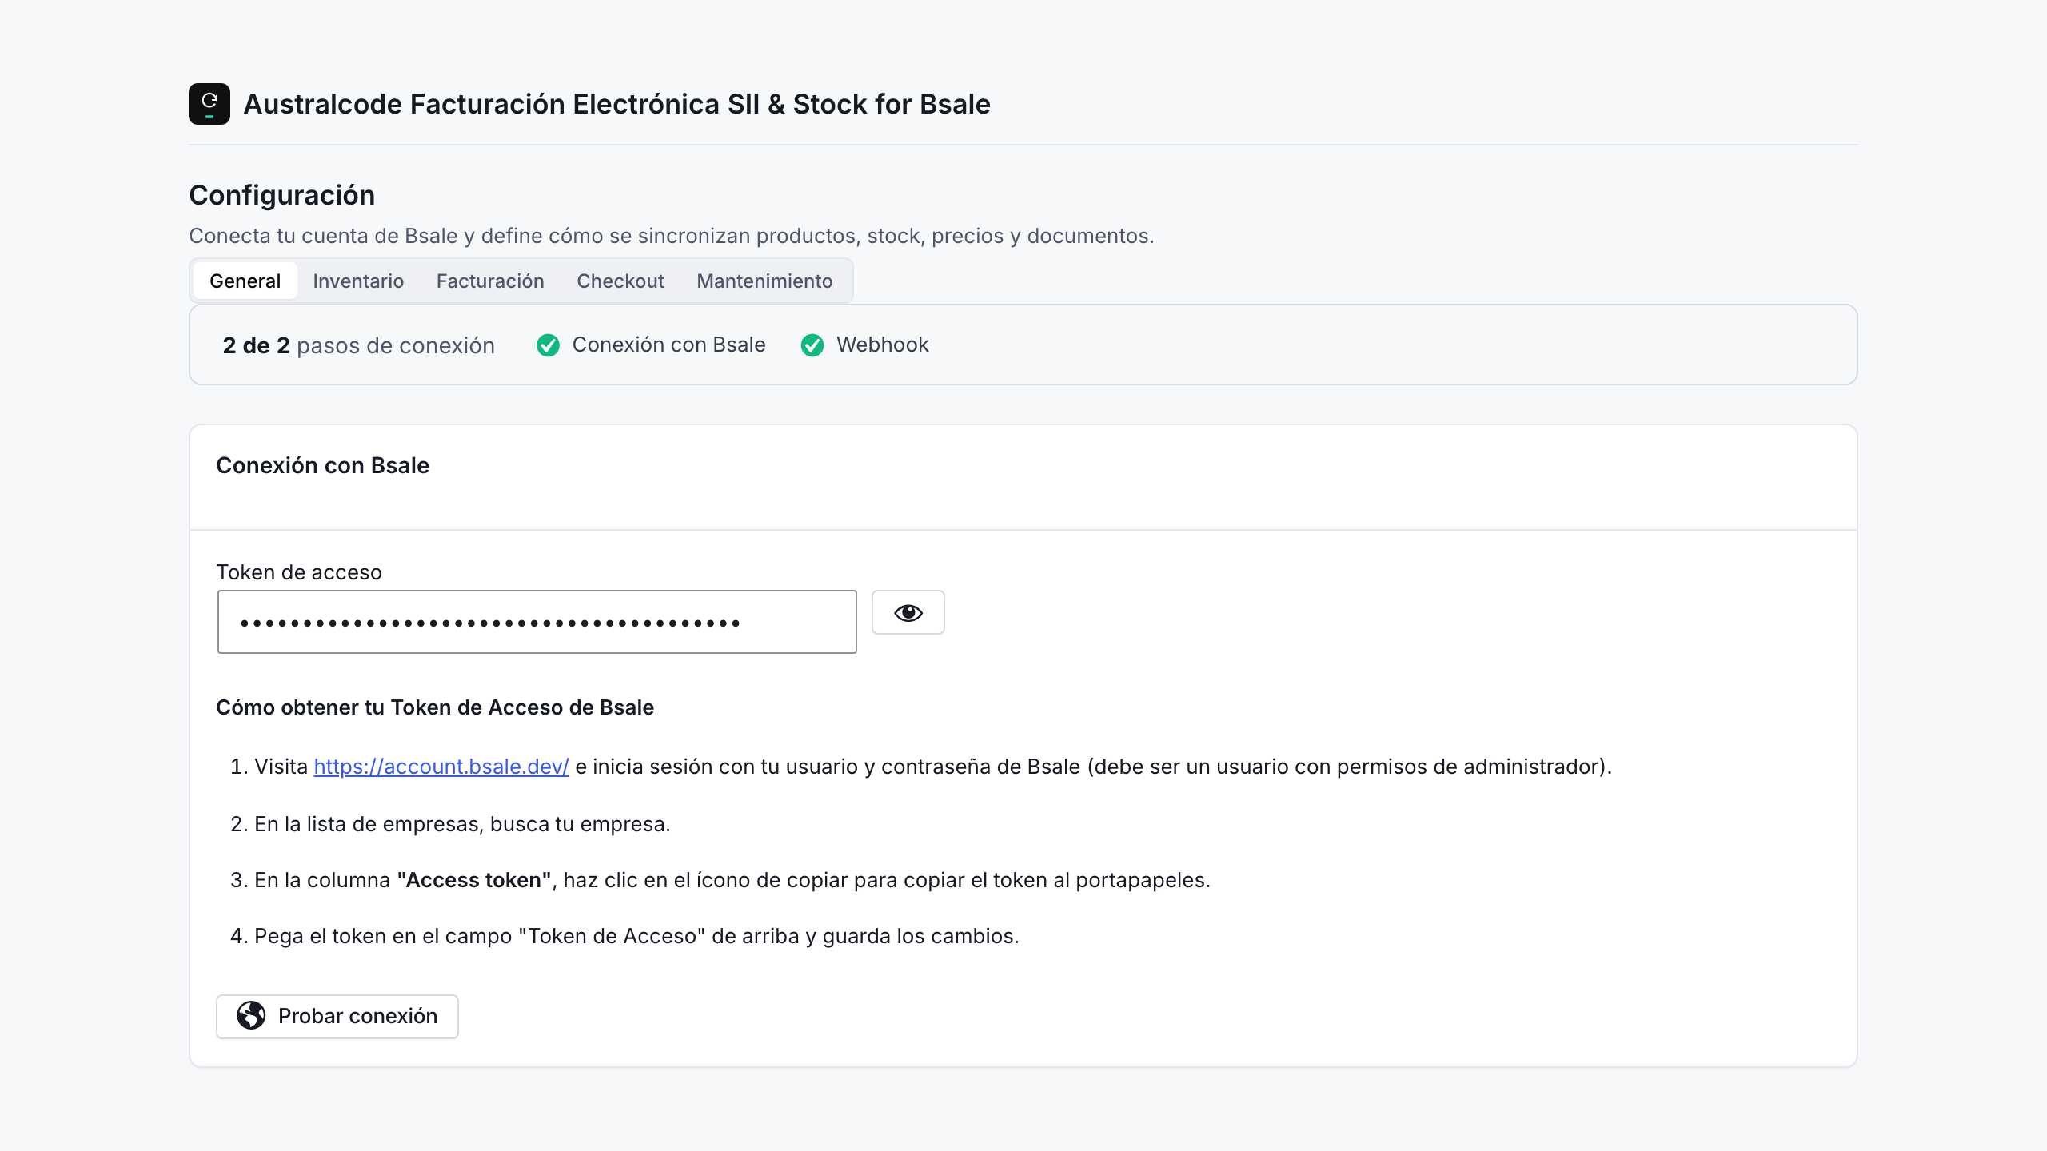Viewport: 2047px width, 1151px height.
Task: Toggle token visibility with the eye icon
Action: 908,612
